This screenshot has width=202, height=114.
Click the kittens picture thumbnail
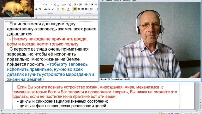[17, 9]
